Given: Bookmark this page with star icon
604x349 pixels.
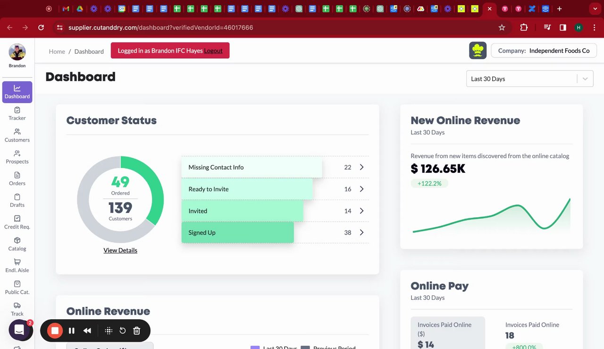Looking at the screenshot, I should tap(502, 27).
